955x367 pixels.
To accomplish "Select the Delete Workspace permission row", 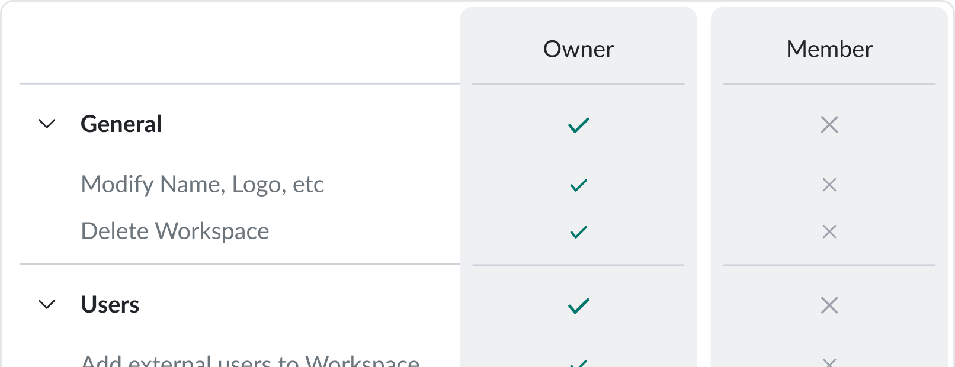I will tap(175, 231).
